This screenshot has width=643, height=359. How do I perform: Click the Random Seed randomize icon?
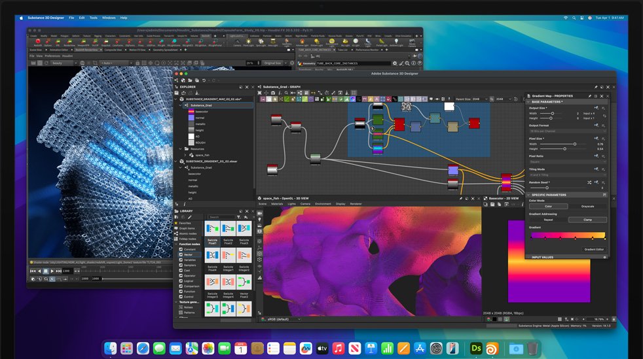[x=589, y=182]
